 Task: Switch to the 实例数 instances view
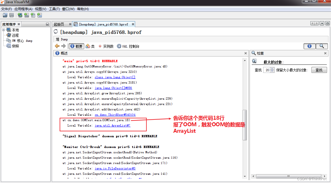pyautogui.click(x=106, y=46)
